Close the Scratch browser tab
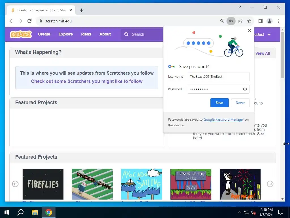This screenshot has height=218, width=290. tap(71, 10)
